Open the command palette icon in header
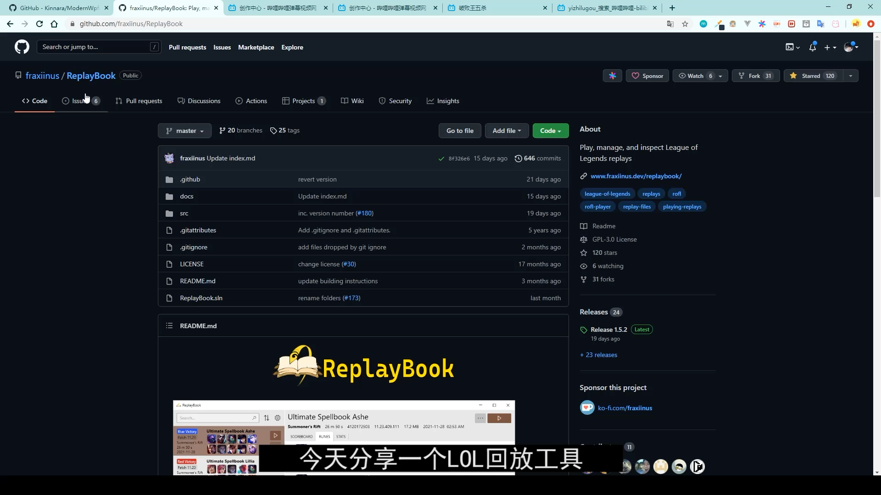This screenshot has height=495, width=881. tap(792, 47)
